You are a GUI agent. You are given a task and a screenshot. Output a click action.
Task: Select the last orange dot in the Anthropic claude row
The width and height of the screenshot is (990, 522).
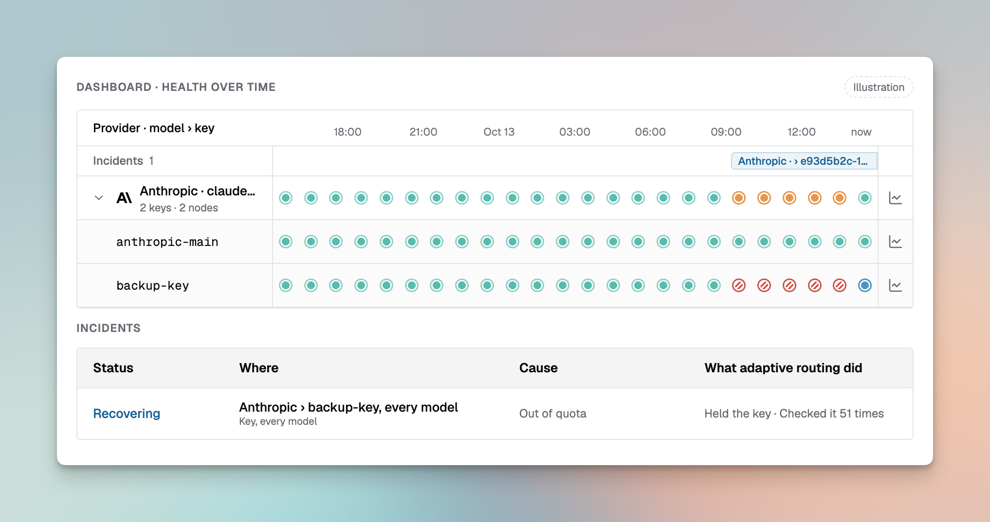coord(840,198)
